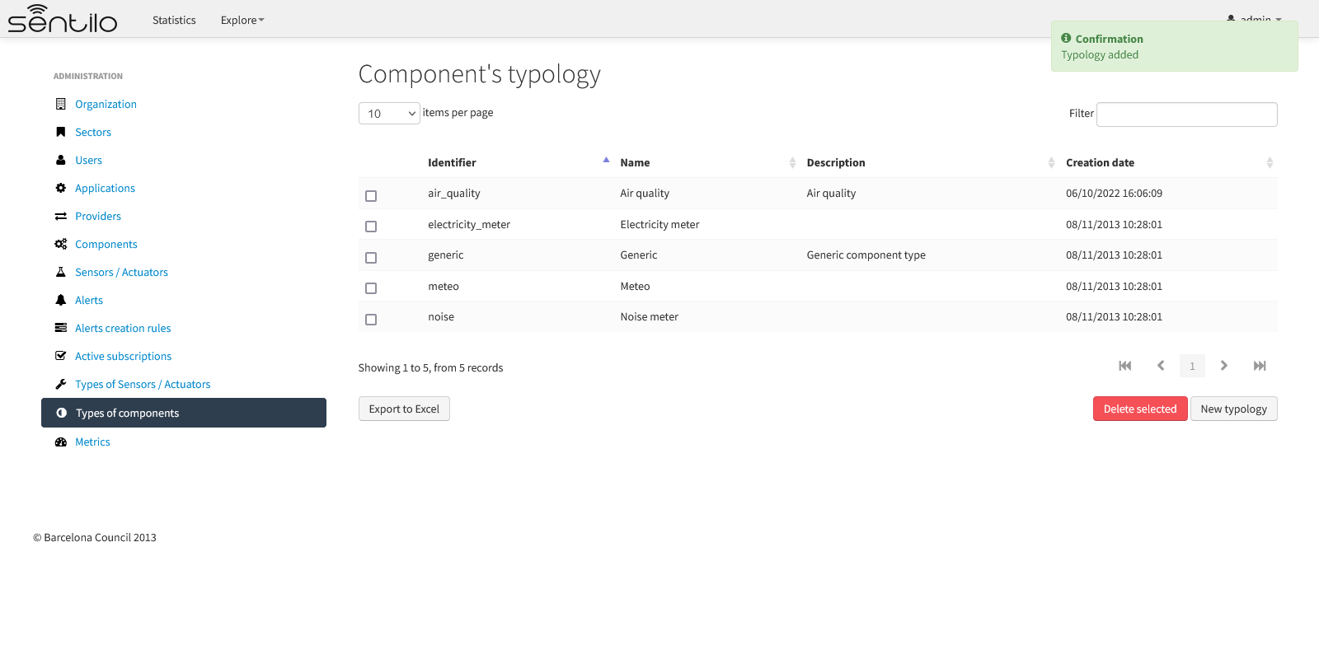Open Providers in the sidebar
The image size is (1319, 659).
(98, 216)
